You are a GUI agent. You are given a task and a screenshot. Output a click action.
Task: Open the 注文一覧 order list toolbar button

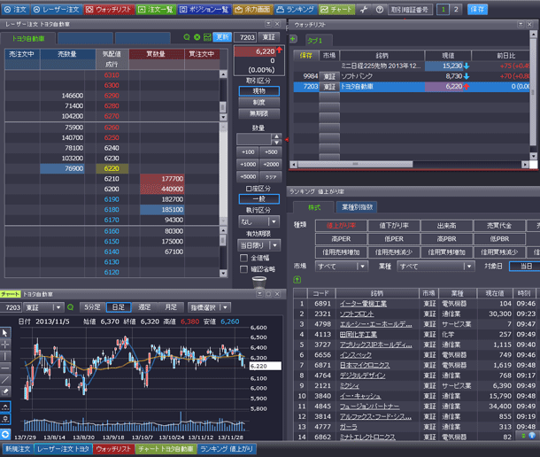point(156,10)
